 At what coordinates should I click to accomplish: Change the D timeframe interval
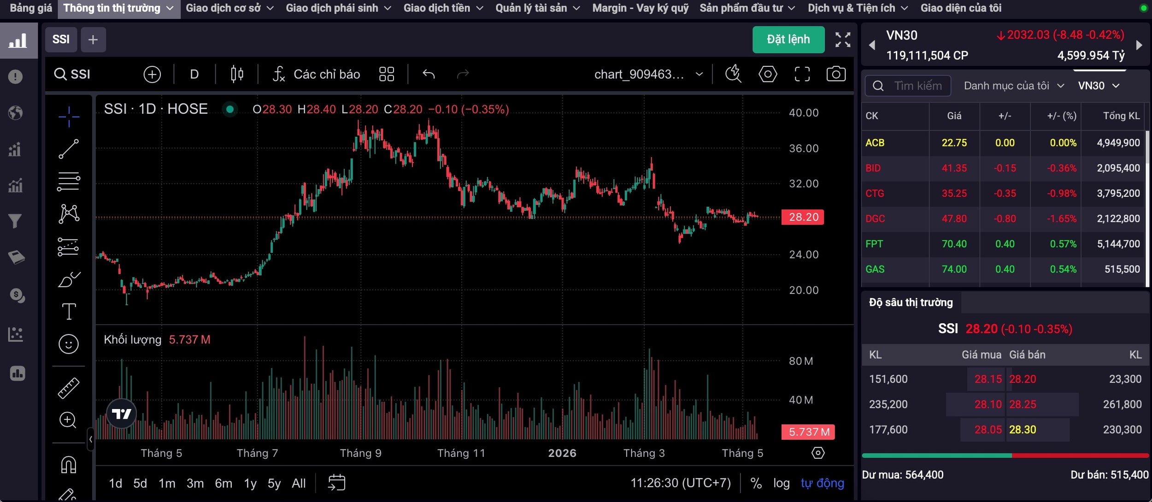(194, 74)
